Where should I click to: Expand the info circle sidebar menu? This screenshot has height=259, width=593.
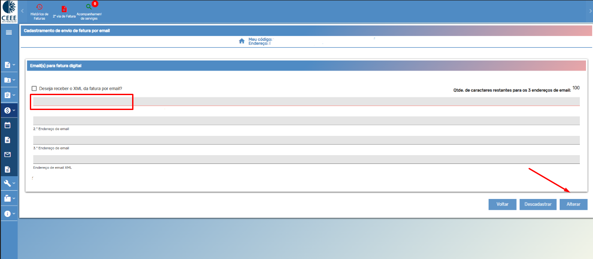pyautogui.click(x=9, y=213)
